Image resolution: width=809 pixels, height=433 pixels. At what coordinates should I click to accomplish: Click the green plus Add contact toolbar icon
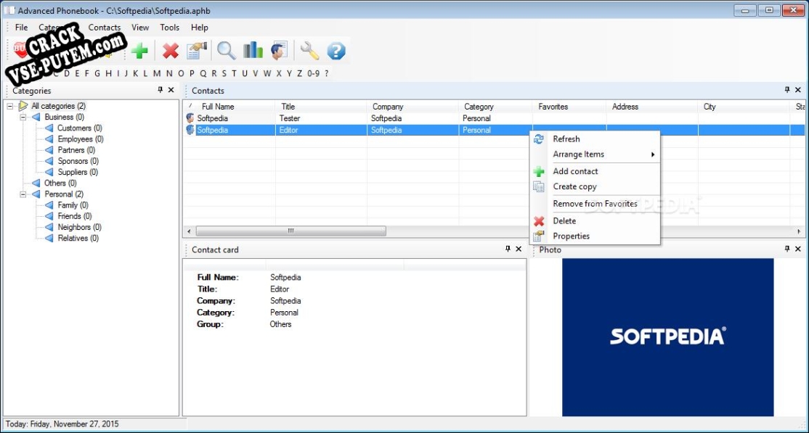[x=139, y=51]
